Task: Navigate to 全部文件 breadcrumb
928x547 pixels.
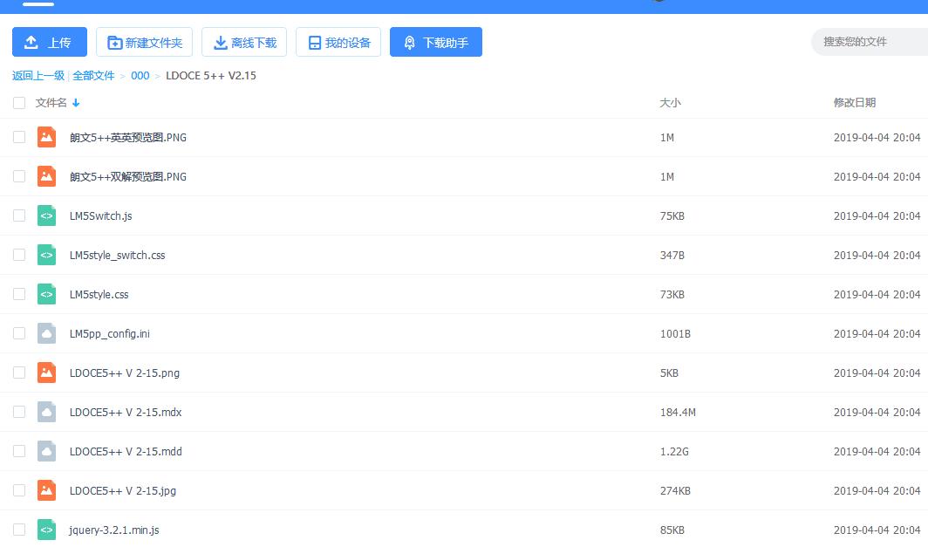Action: (x=93, y=76)
